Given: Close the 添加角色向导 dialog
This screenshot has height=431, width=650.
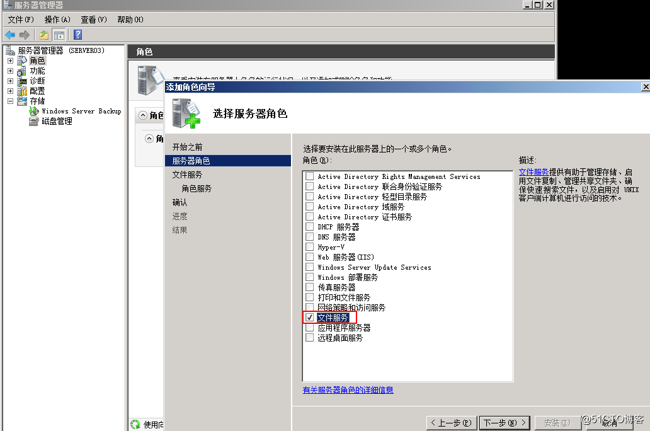Looking at the screenshot, I should [646, 87].
